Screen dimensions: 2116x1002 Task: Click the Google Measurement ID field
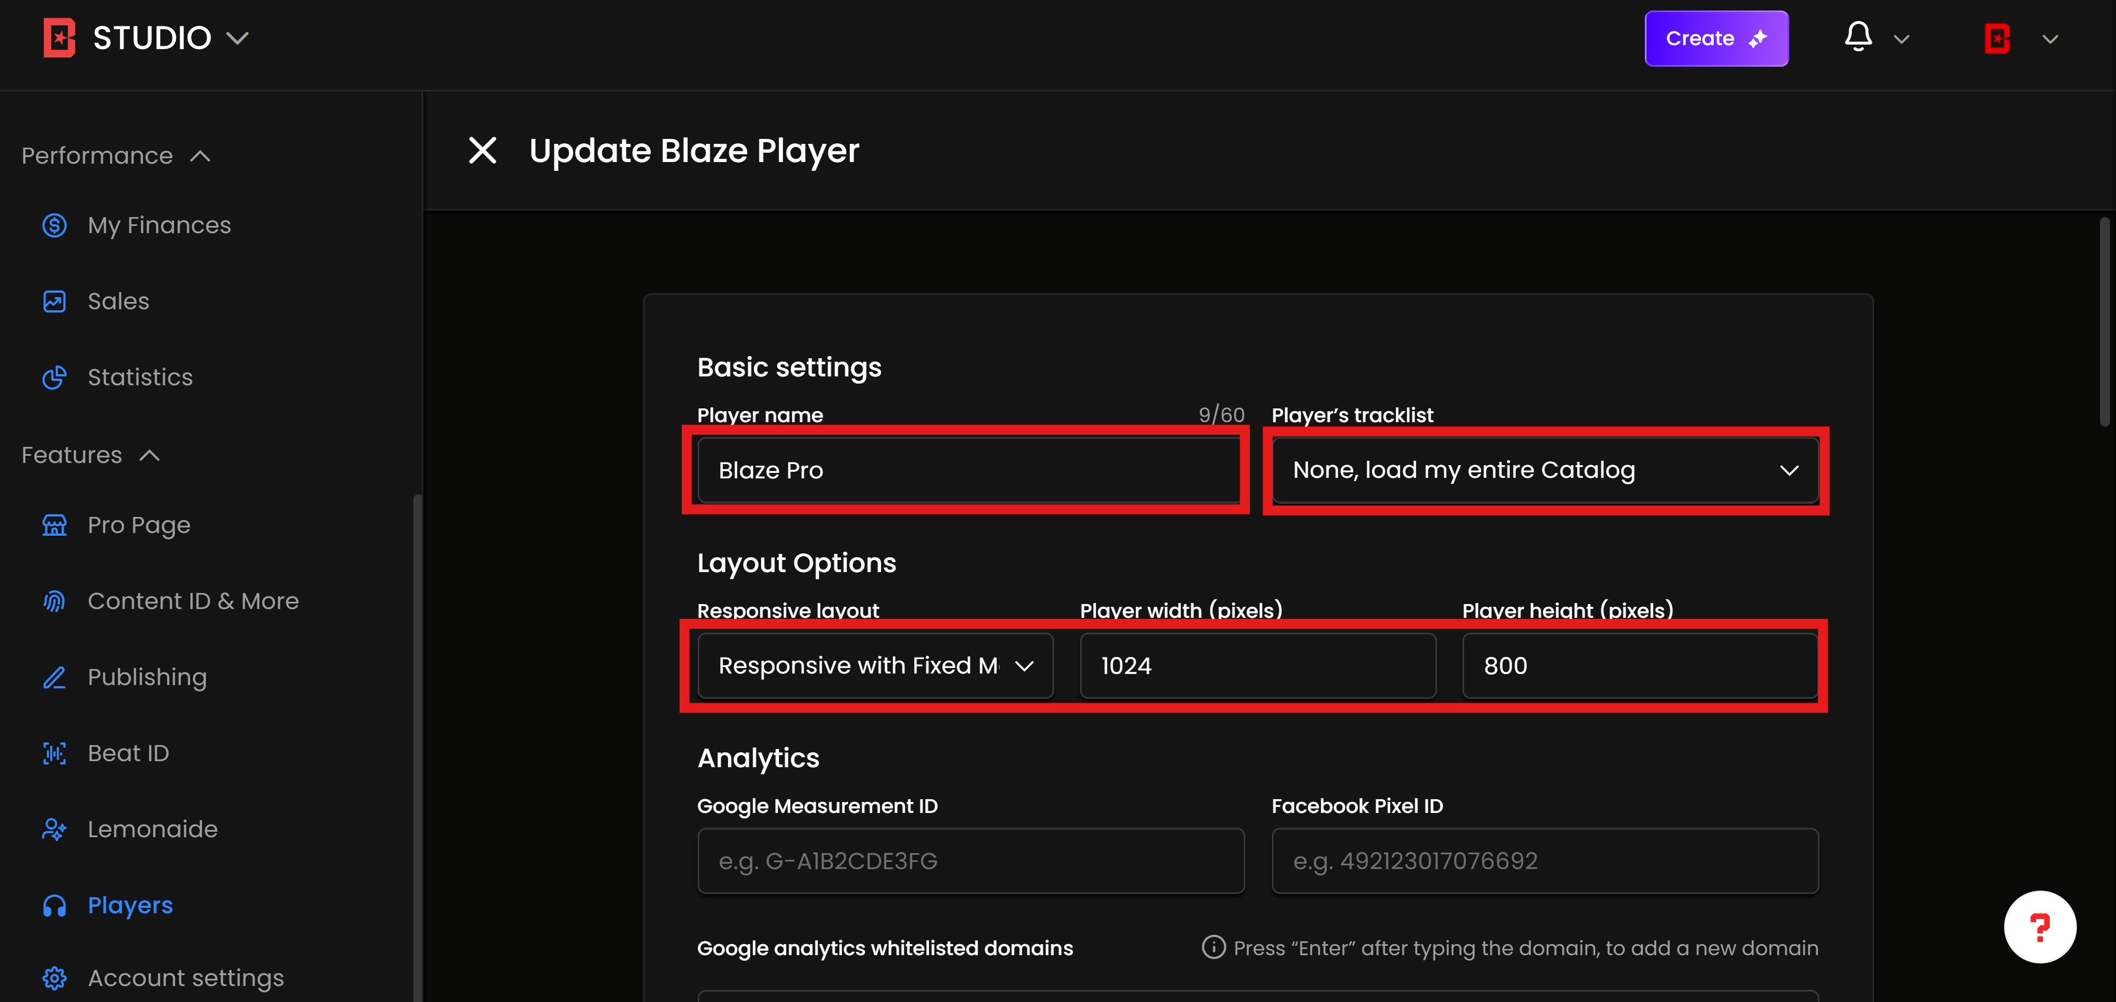coord(970,861)
